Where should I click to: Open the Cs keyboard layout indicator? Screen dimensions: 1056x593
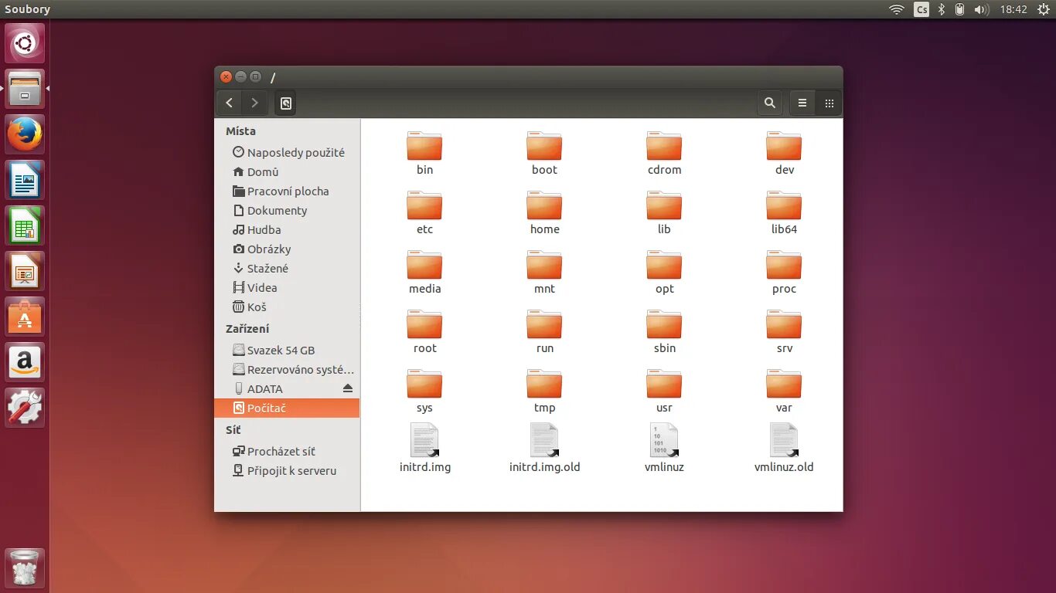click(x=921, y=9)
